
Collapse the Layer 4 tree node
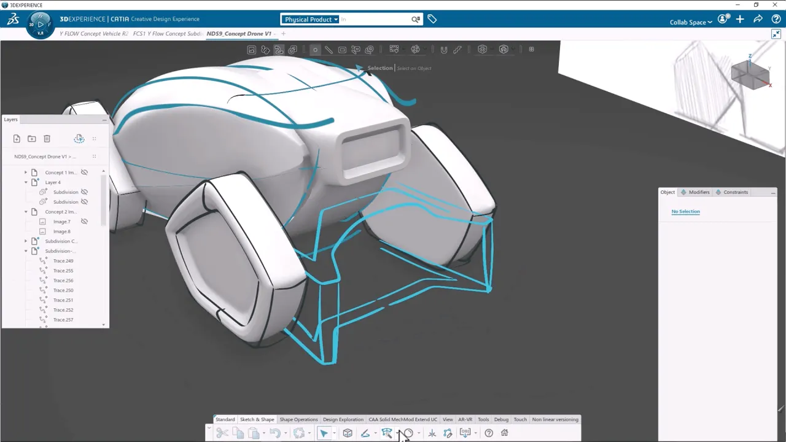(x=26, y=182)
